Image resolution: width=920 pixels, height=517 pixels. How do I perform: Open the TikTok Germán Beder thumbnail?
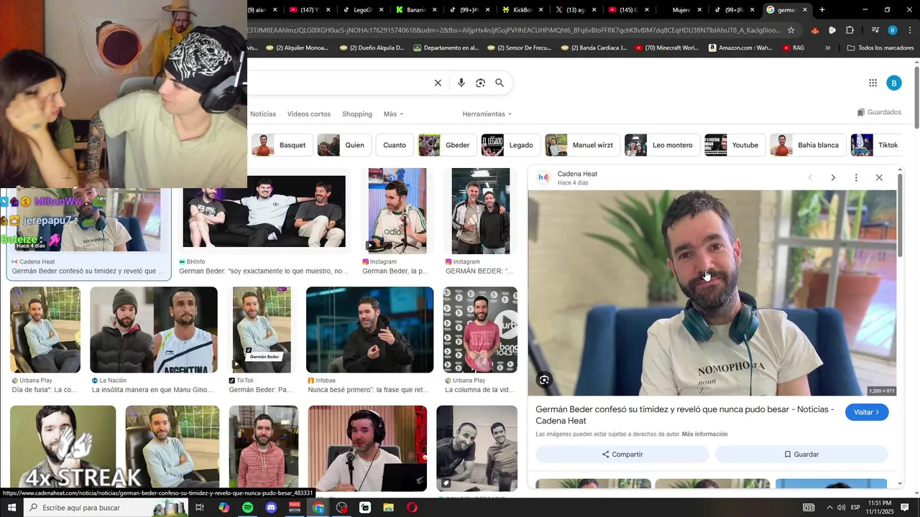tap(262, 330)
